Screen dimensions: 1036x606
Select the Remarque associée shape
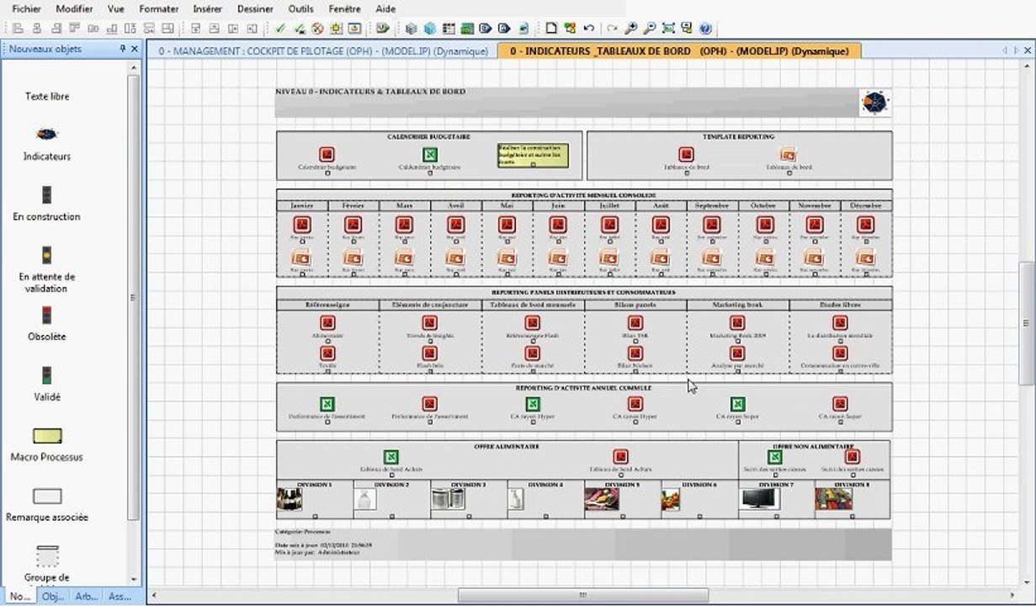click(x=46, y=497)
